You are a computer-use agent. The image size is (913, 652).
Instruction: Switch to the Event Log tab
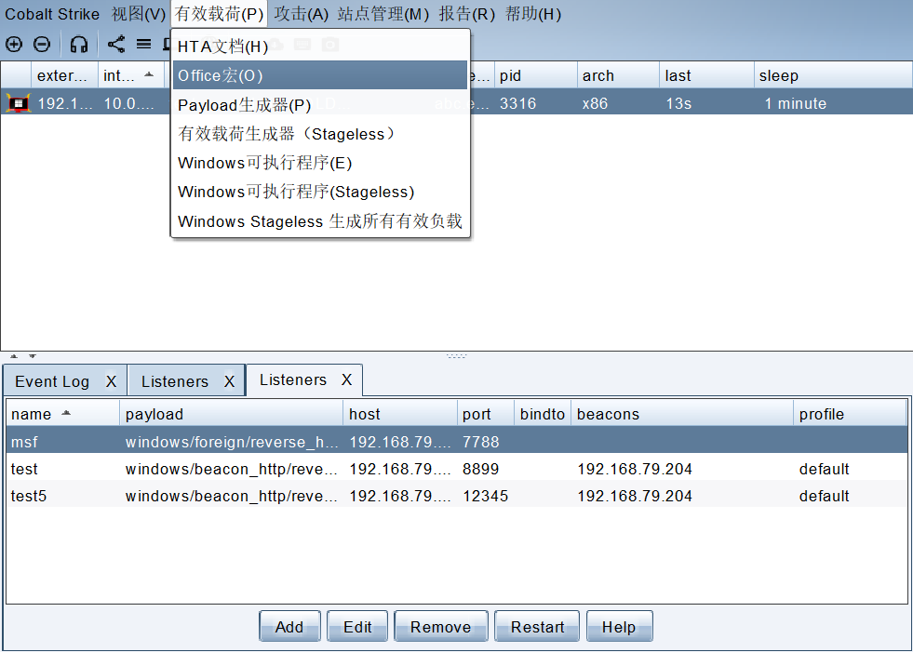tap(52, 382)
